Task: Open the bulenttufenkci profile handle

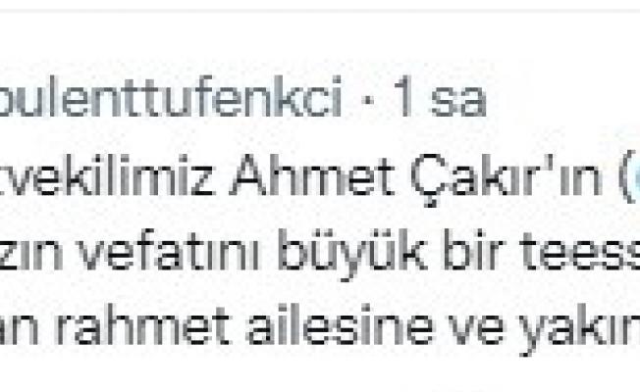Action: (x=171, y=97)
